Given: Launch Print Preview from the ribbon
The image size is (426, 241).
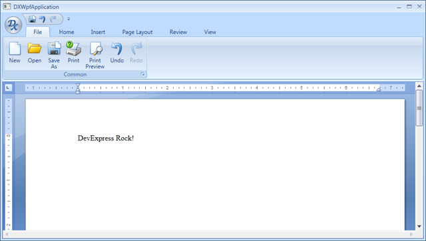Looking at the screenshot, I should [95, 55].
